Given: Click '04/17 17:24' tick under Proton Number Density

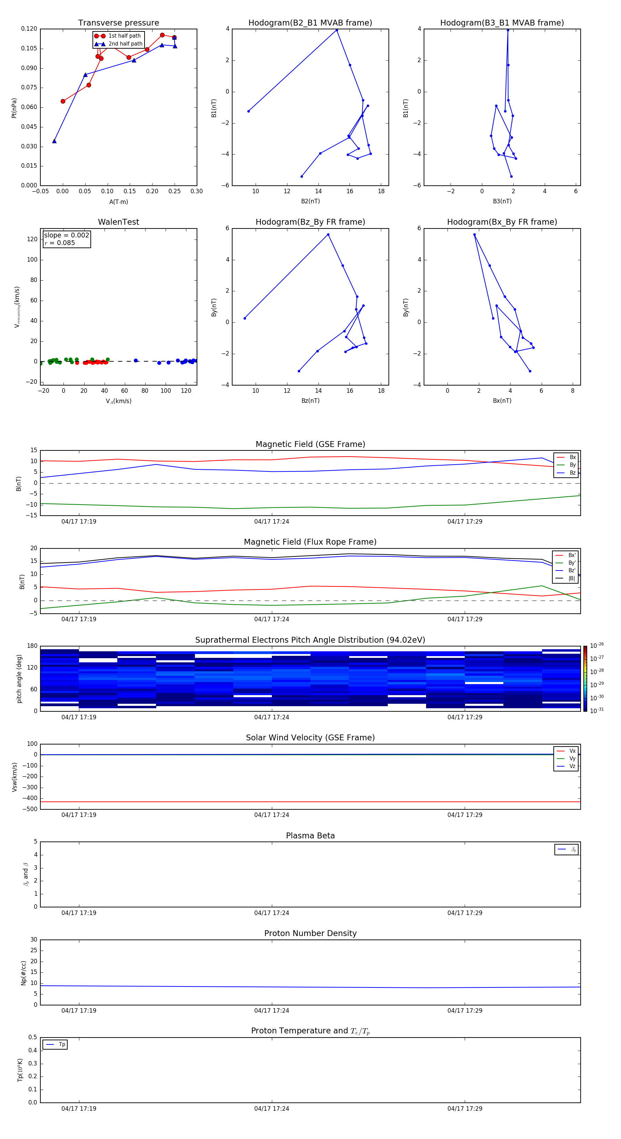Looking at the screenshot, I should pyautogui.click(x=272, y=1011).
